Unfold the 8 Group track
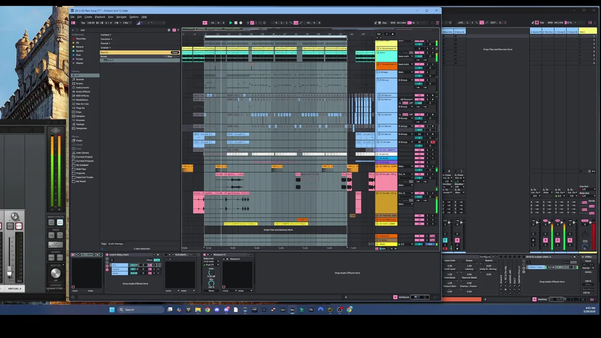This screenshot has width=601, height=338. point(377,72)
